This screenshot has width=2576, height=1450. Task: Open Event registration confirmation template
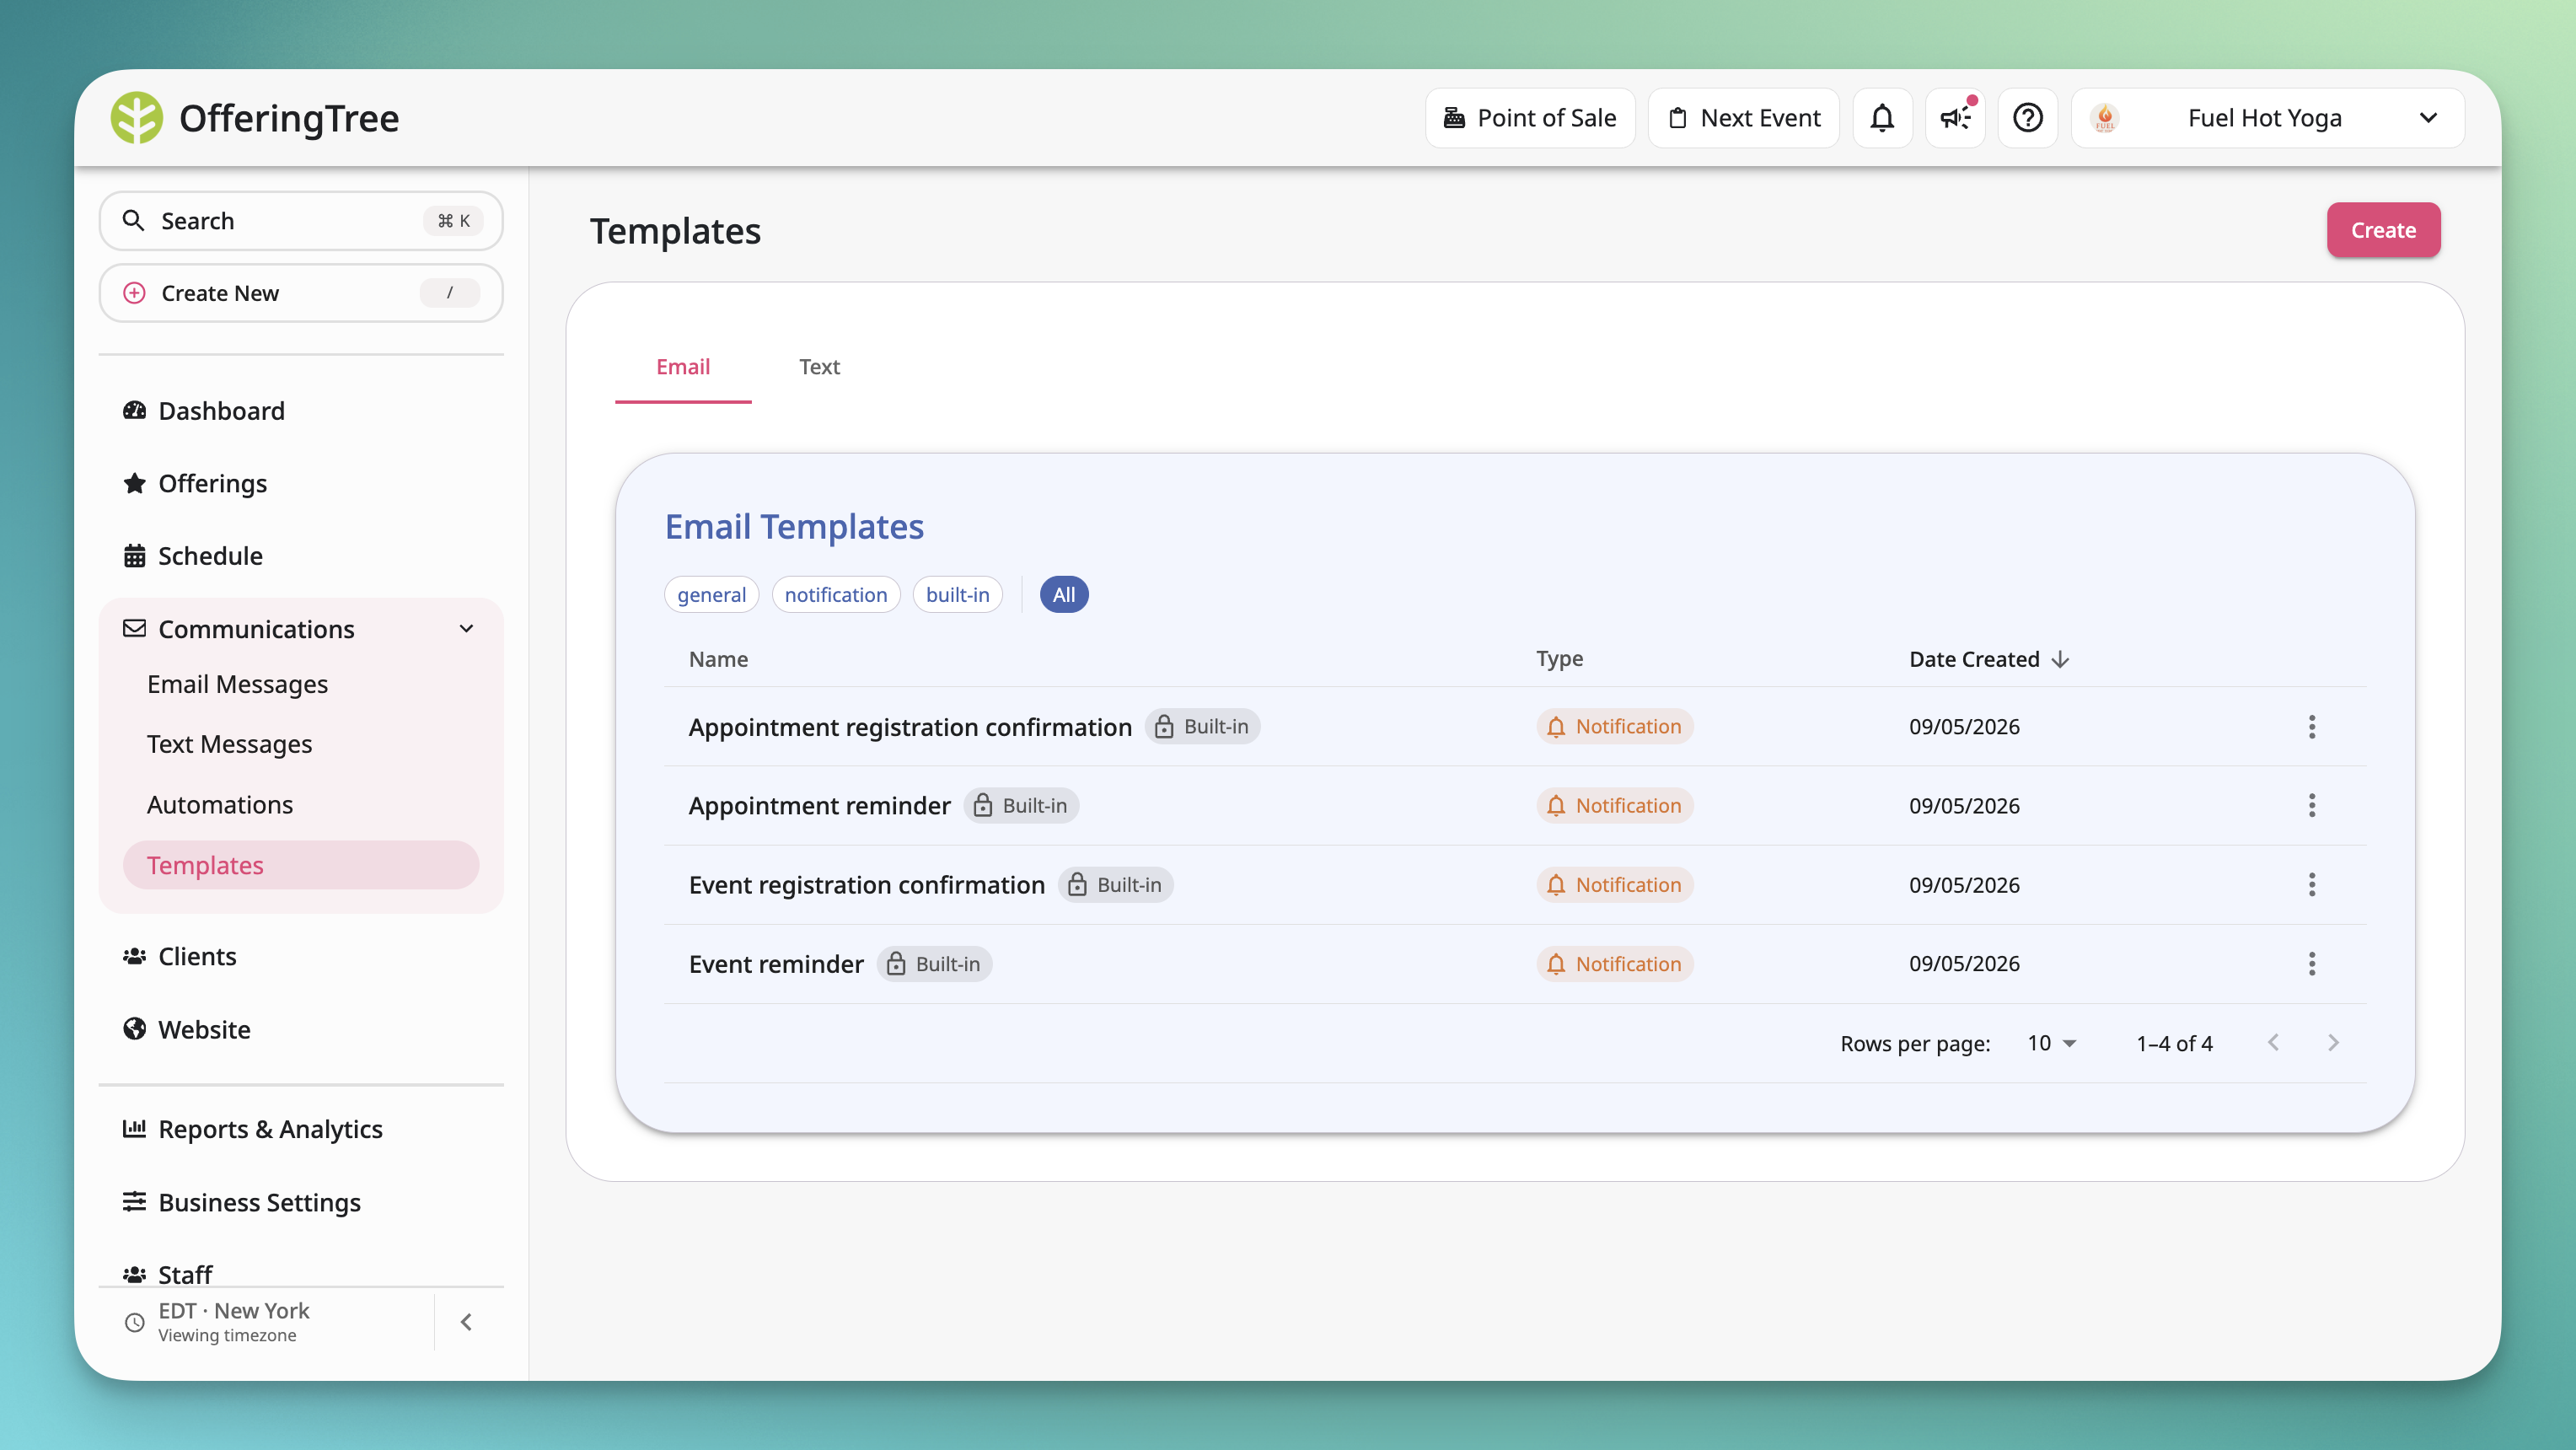(866, 885)
